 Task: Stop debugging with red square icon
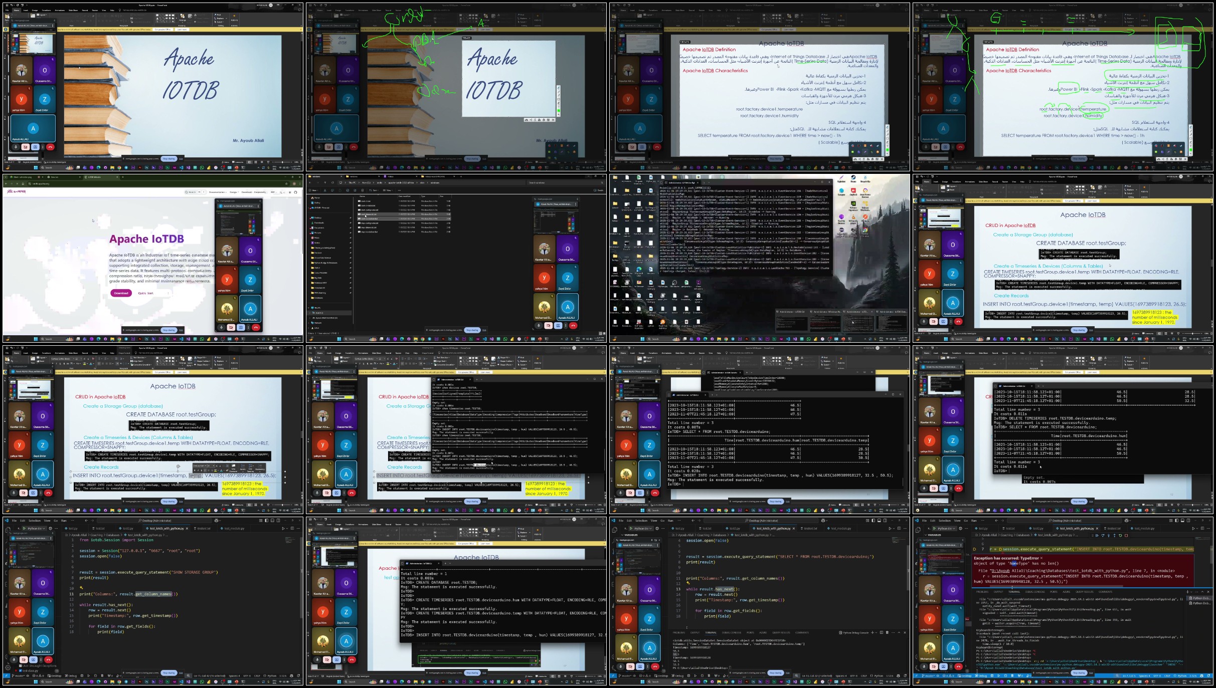point(1126,535)
